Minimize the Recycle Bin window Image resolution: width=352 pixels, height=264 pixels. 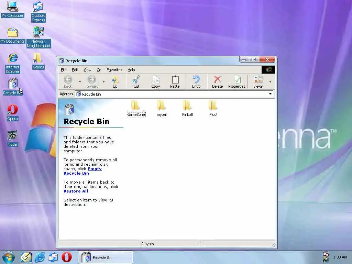[244, 59]
